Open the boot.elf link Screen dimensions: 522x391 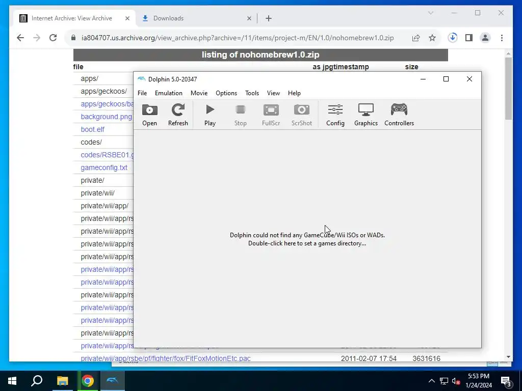[x=93, y=129]
